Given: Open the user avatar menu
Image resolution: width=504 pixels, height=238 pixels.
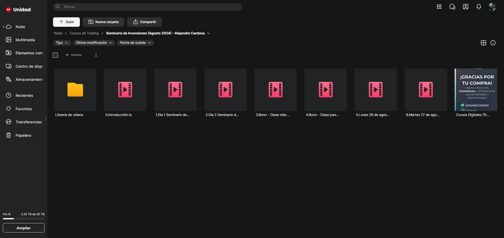Looking at the screenshot, I should coord(492,7).
